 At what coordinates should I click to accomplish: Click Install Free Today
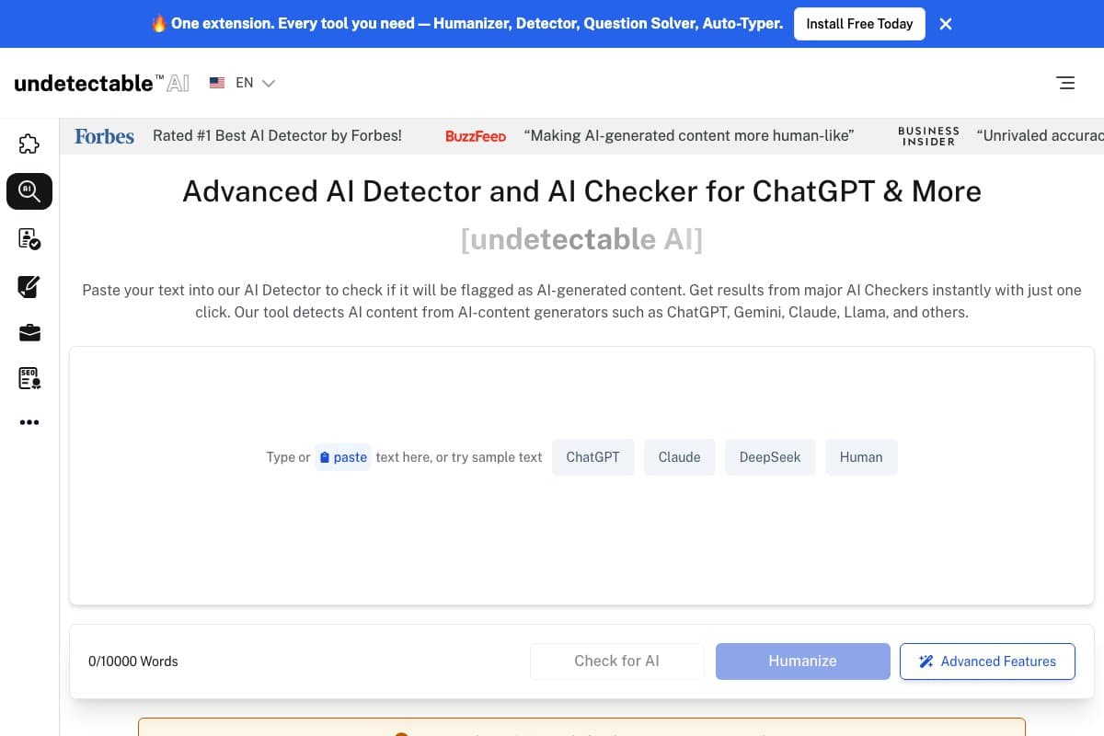click(x=859, y=23)
